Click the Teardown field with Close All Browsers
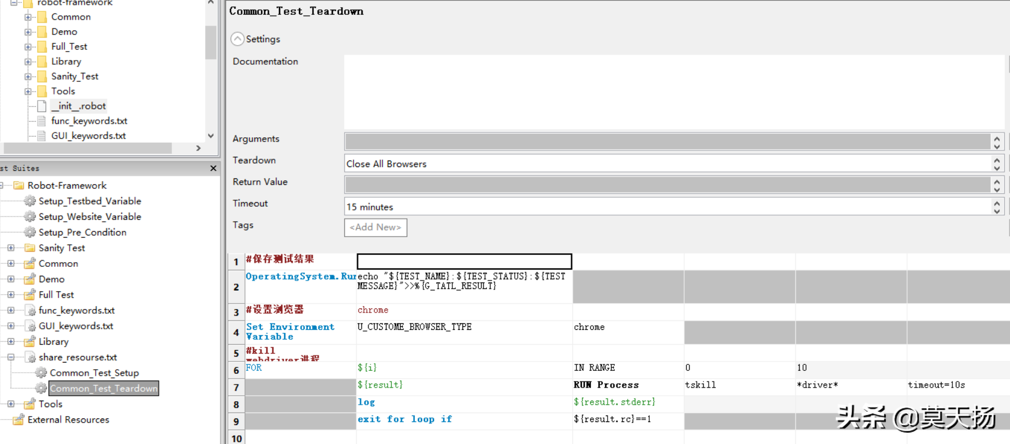 [668, 163]
